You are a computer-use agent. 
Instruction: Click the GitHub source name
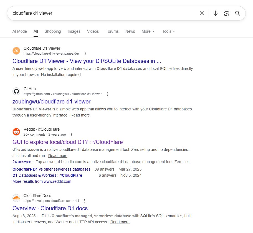(29, 89)
